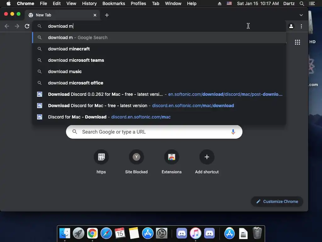Open the Chrome three-dot menu

(x=301, y=26)
